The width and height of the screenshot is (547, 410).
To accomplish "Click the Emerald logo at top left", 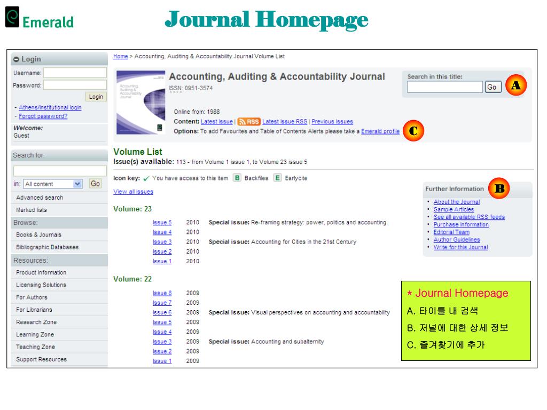I will (40, 18).
